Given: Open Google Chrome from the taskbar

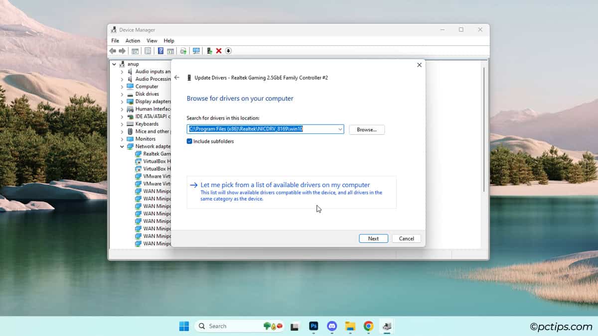Looking at the screenshot, I should pyautogui.click(x=368, y=326).
